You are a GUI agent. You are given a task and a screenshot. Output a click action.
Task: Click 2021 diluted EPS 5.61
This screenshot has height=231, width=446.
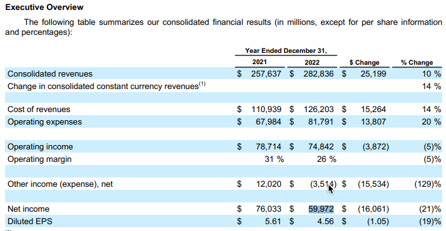[273, 222]
